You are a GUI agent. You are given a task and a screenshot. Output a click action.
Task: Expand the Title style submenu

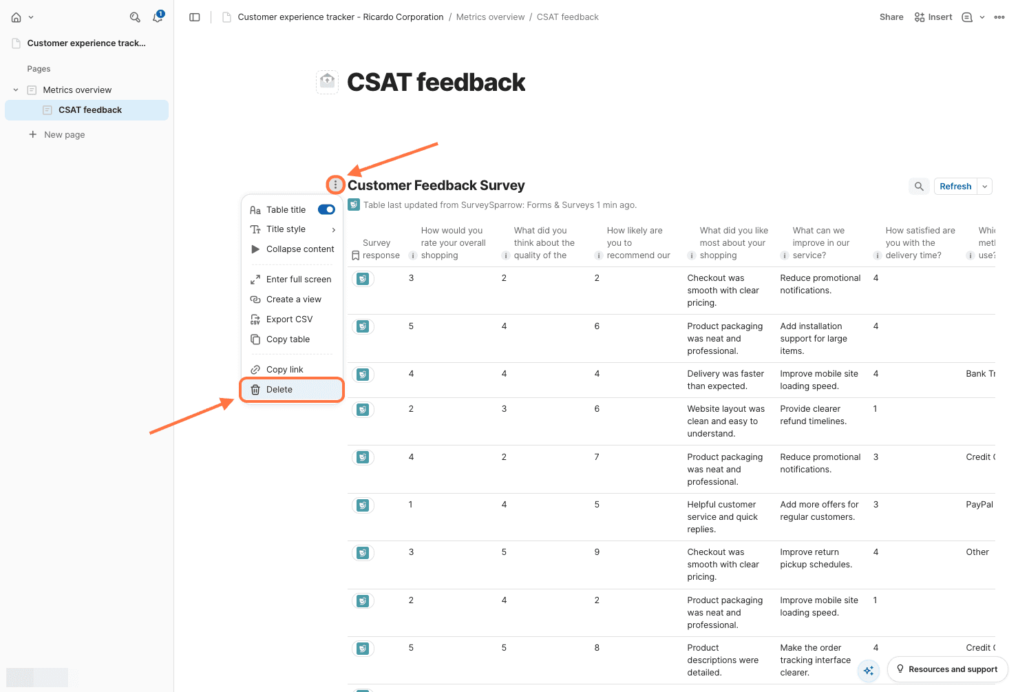point(293,229)
